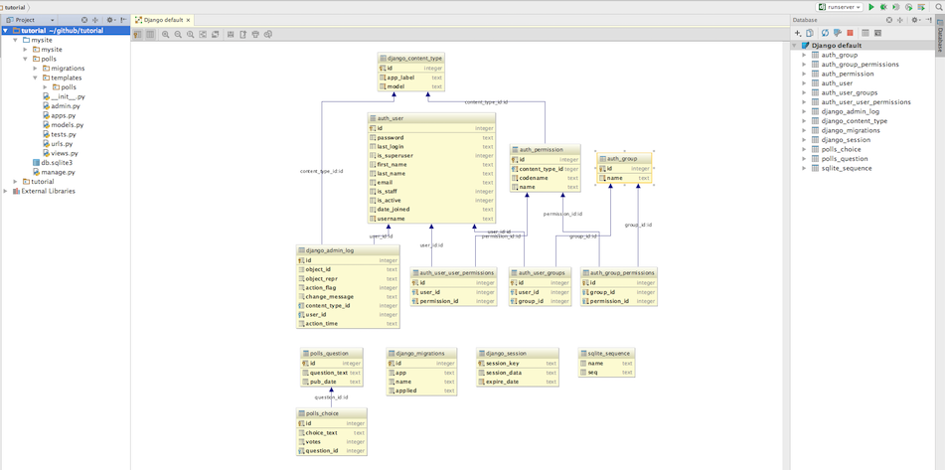Click the save diagram icon

point(231,35)
